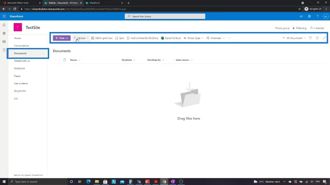330x185 pixels.
Task: Click Return to classic SharePoint link
Action: (28, 175)
